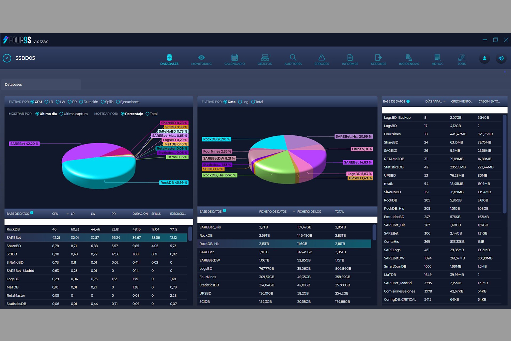
Task: Click info icon beside growth table Base de Datos
Action: 408,101
